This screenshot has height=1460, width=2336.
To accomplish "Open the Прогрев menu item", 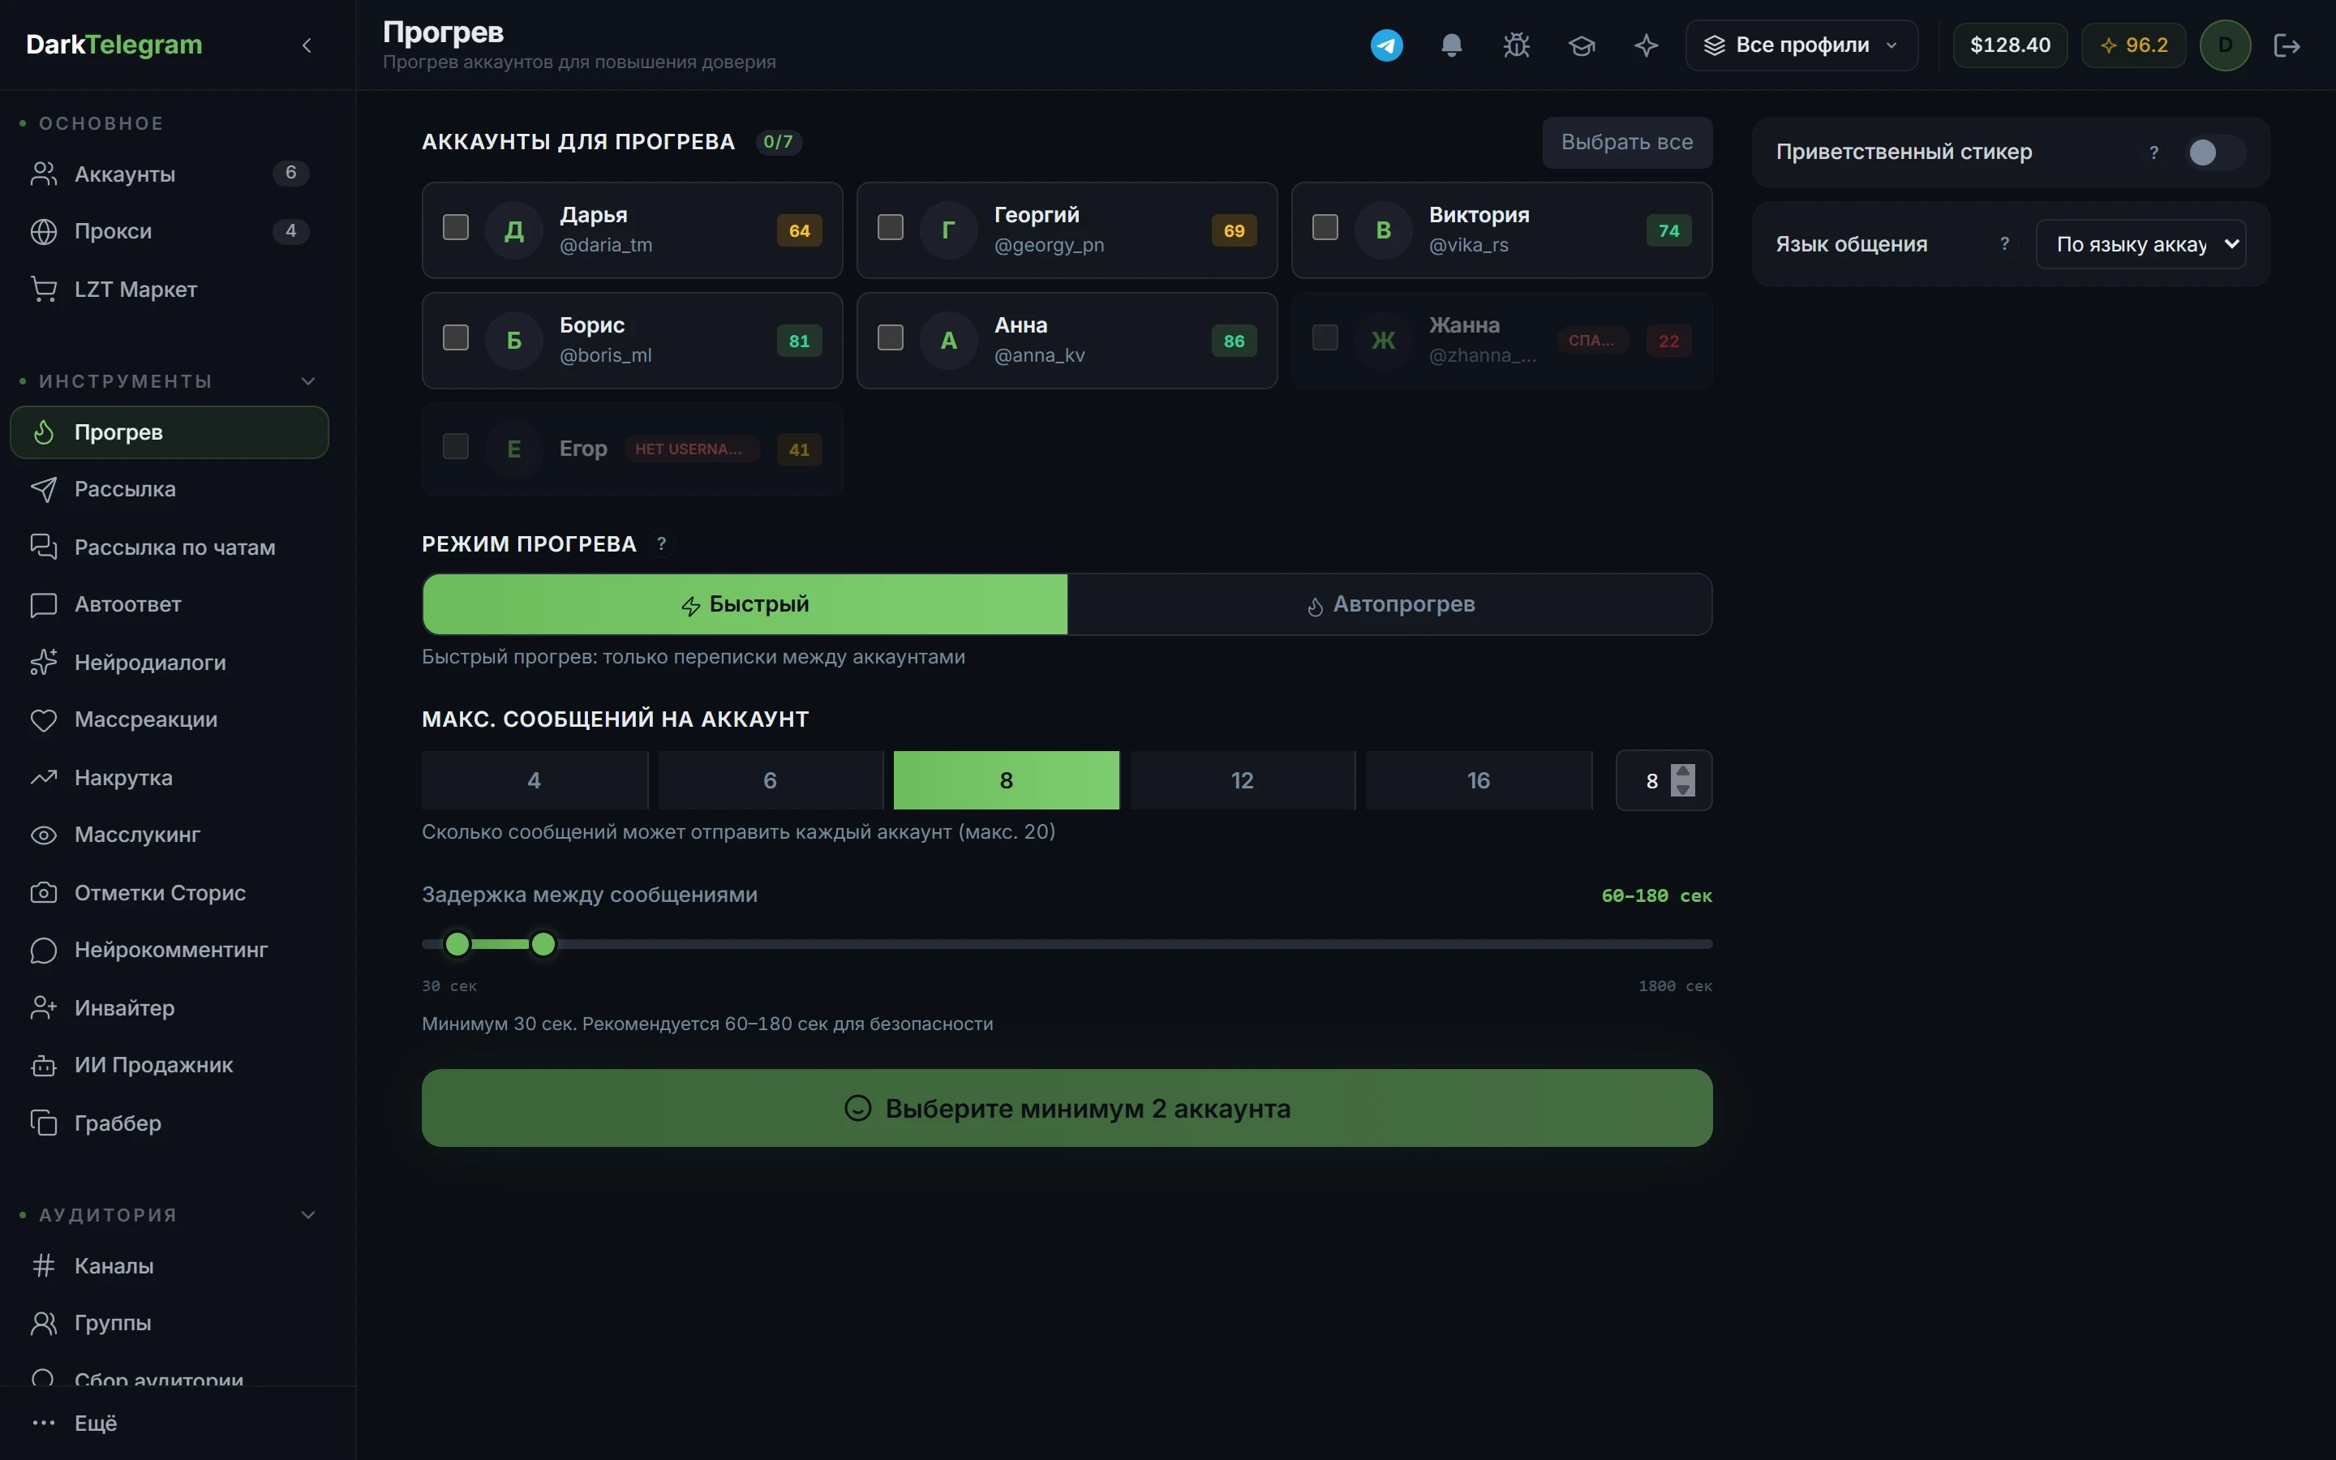I will coord(170,432).
